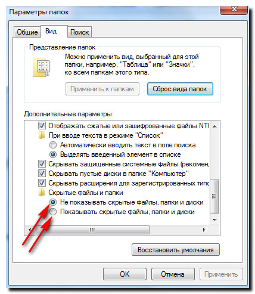Click the vertical scrollbar up arrow
The height and width of the screenshot is (294, 255).
pos(214,126)
